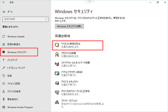168x112 pixels.
Task: Close the settings window
Action: point(165,2)
